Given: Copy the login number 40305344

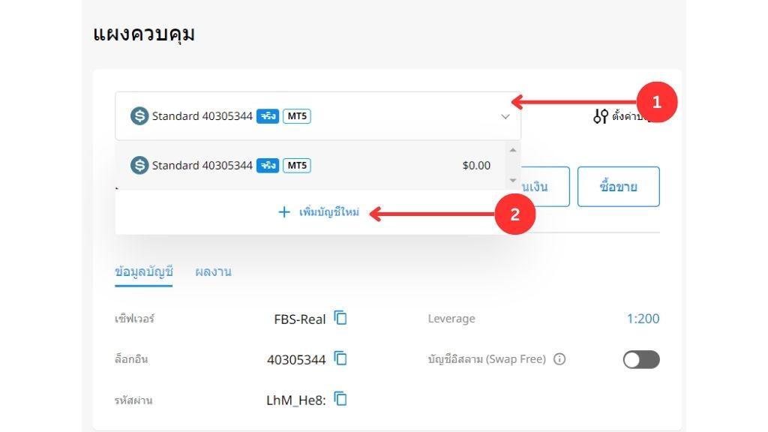Looking at the screenshot, I should [x=341, y=359].
